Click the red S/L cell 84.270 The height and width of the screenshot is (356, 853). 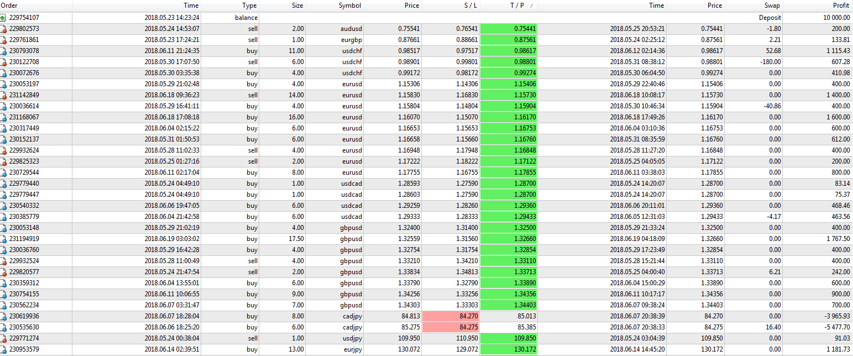click(451, 316)
